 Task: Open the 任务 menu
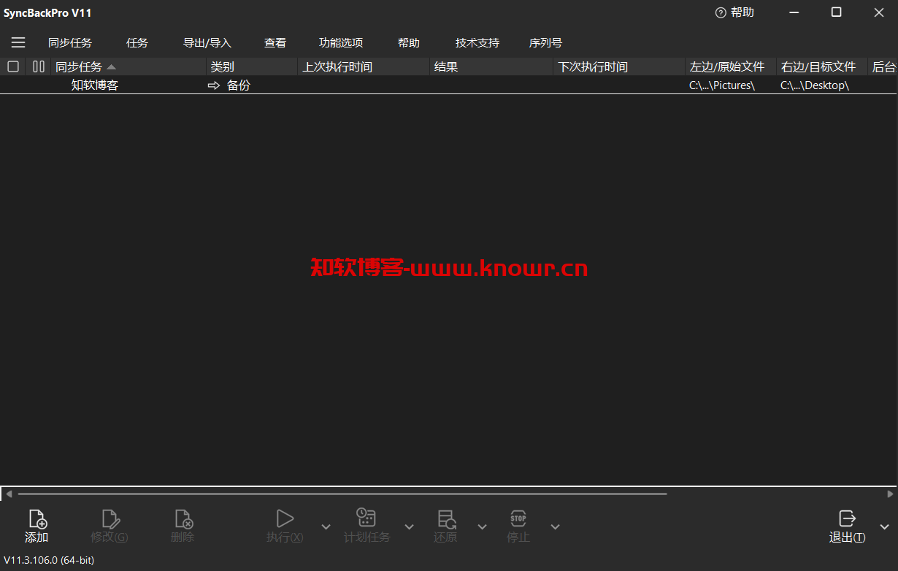click(x=137, y=43)
